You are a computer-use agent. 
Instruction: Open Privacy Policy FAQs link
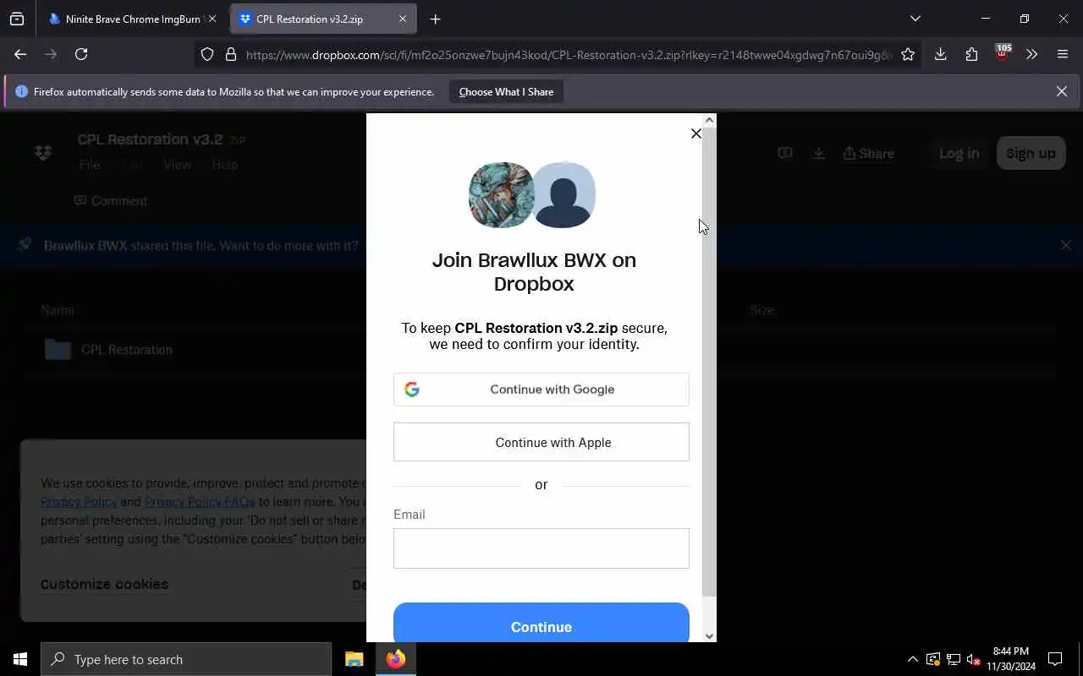pos(200,502)
